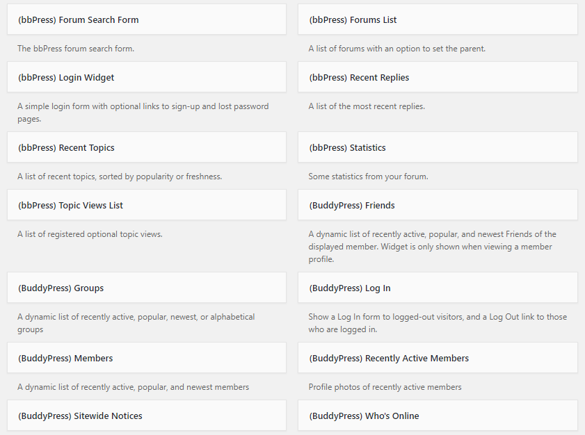This screenshot has height=435, width=585.
Task: Select the (BuddyPress) Sitewide Notices widget
Action: (147, 416)
